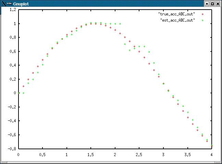Click the "true_acc_ABC.out" legend label
222x164 pixels.
pos(176,14)
